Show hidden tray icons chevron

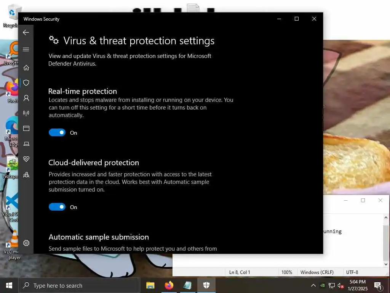tap(313, 285)
